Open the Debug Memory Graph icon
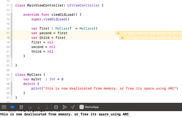Screen dimensions: 182x117 tap(64, 107)
